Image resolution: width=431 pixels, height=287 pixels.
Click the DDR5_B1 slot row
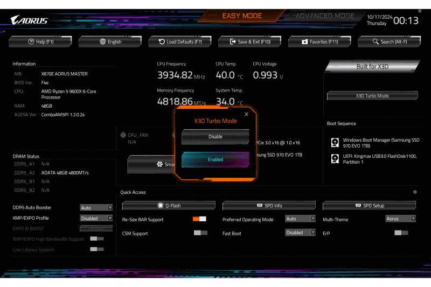[32, 181]
